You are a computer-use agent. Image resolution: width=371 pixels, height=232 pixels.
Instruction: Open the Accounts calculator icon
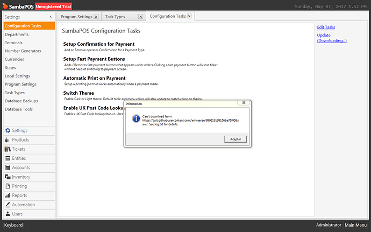[x=8, y=167]
